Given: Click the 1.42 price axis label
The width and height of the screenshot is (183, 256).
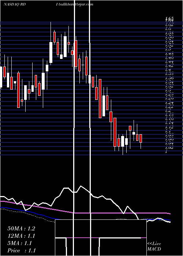Looking at the screenshot, I should [x=169, y=66].
